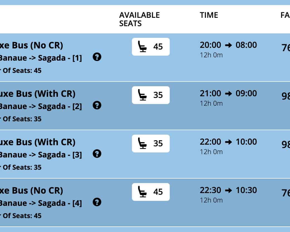Viewport: 290px width, 232px height.
Task: Click help icon beside Banaue -> Sagada [1]
Action: tap(97, 57)
